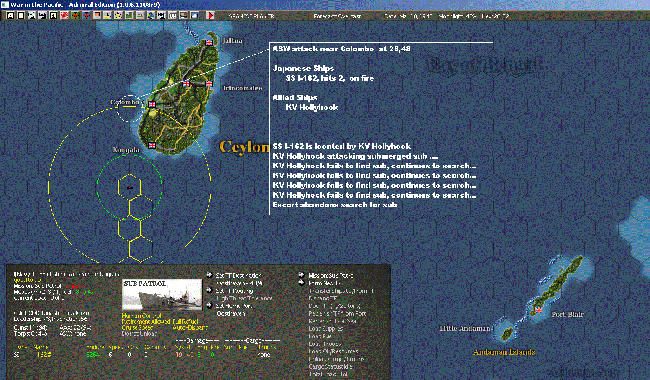Image resolution: width=650 pixels, height=380 pixels.
Task: Click the green land-shape toolbar icon
Action: pos(129,16)
